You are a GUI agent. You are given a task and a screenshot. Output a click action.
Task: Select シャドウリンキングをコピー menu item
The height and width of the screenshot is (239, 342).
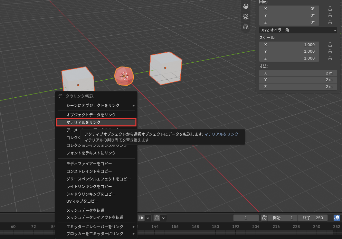pyautogui.click(x=96, y=194)
